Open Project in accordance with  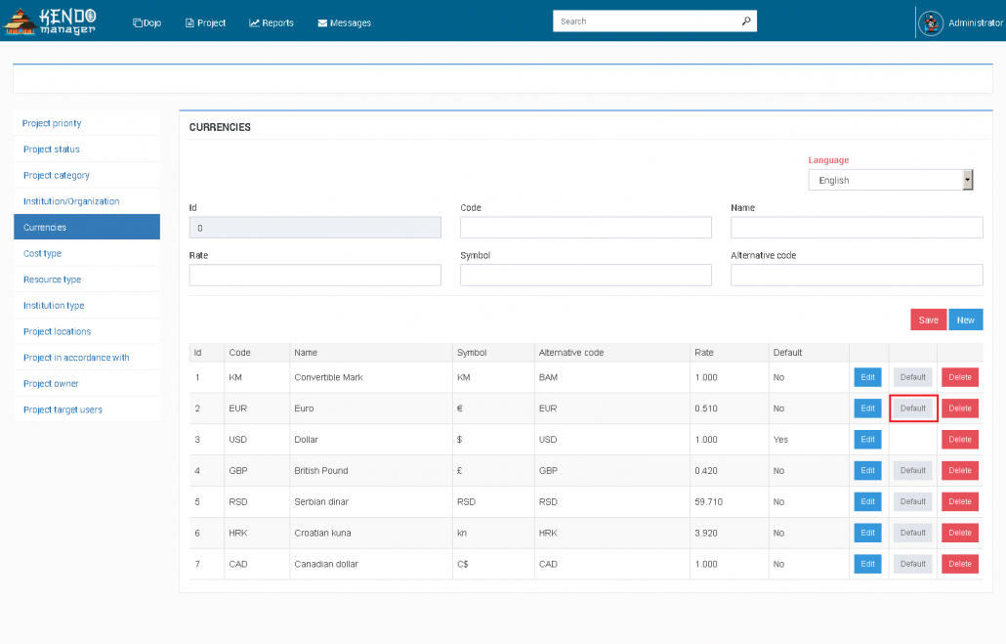tap(87, 357)
